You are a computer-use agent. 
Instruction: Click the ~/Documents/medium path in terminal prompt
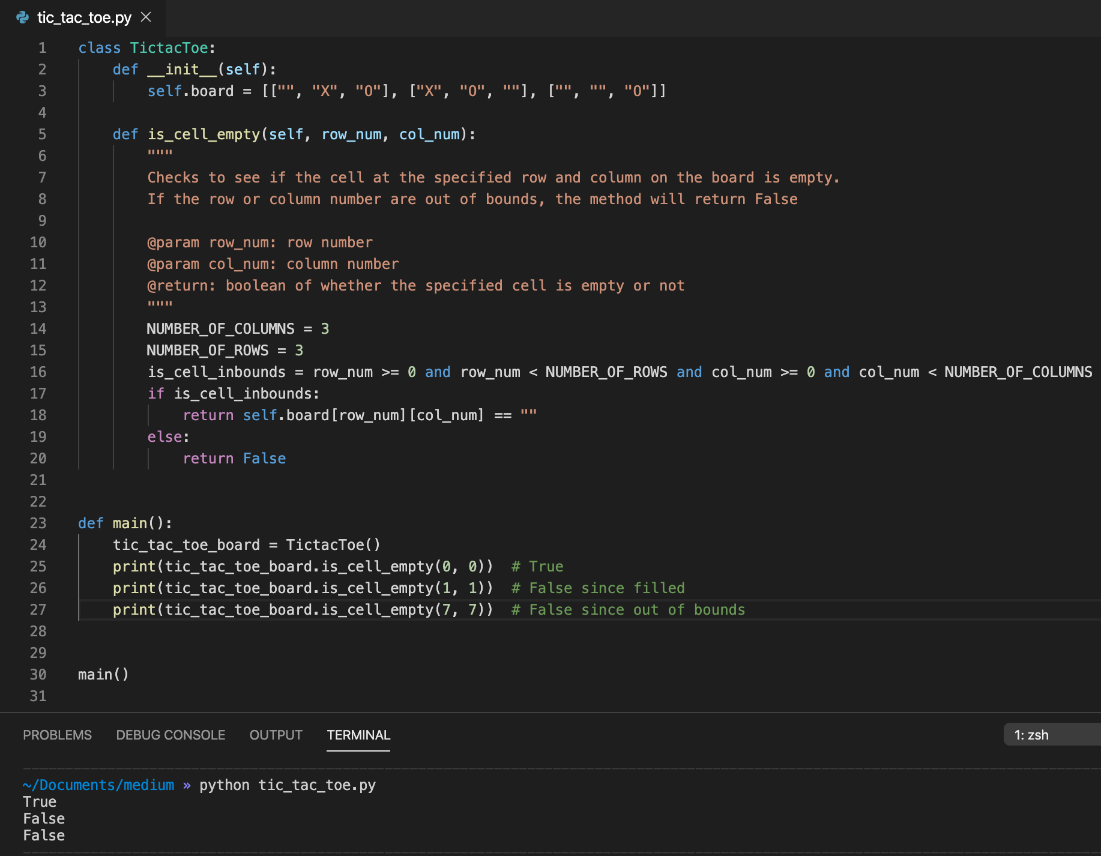[x=98, y=785]
